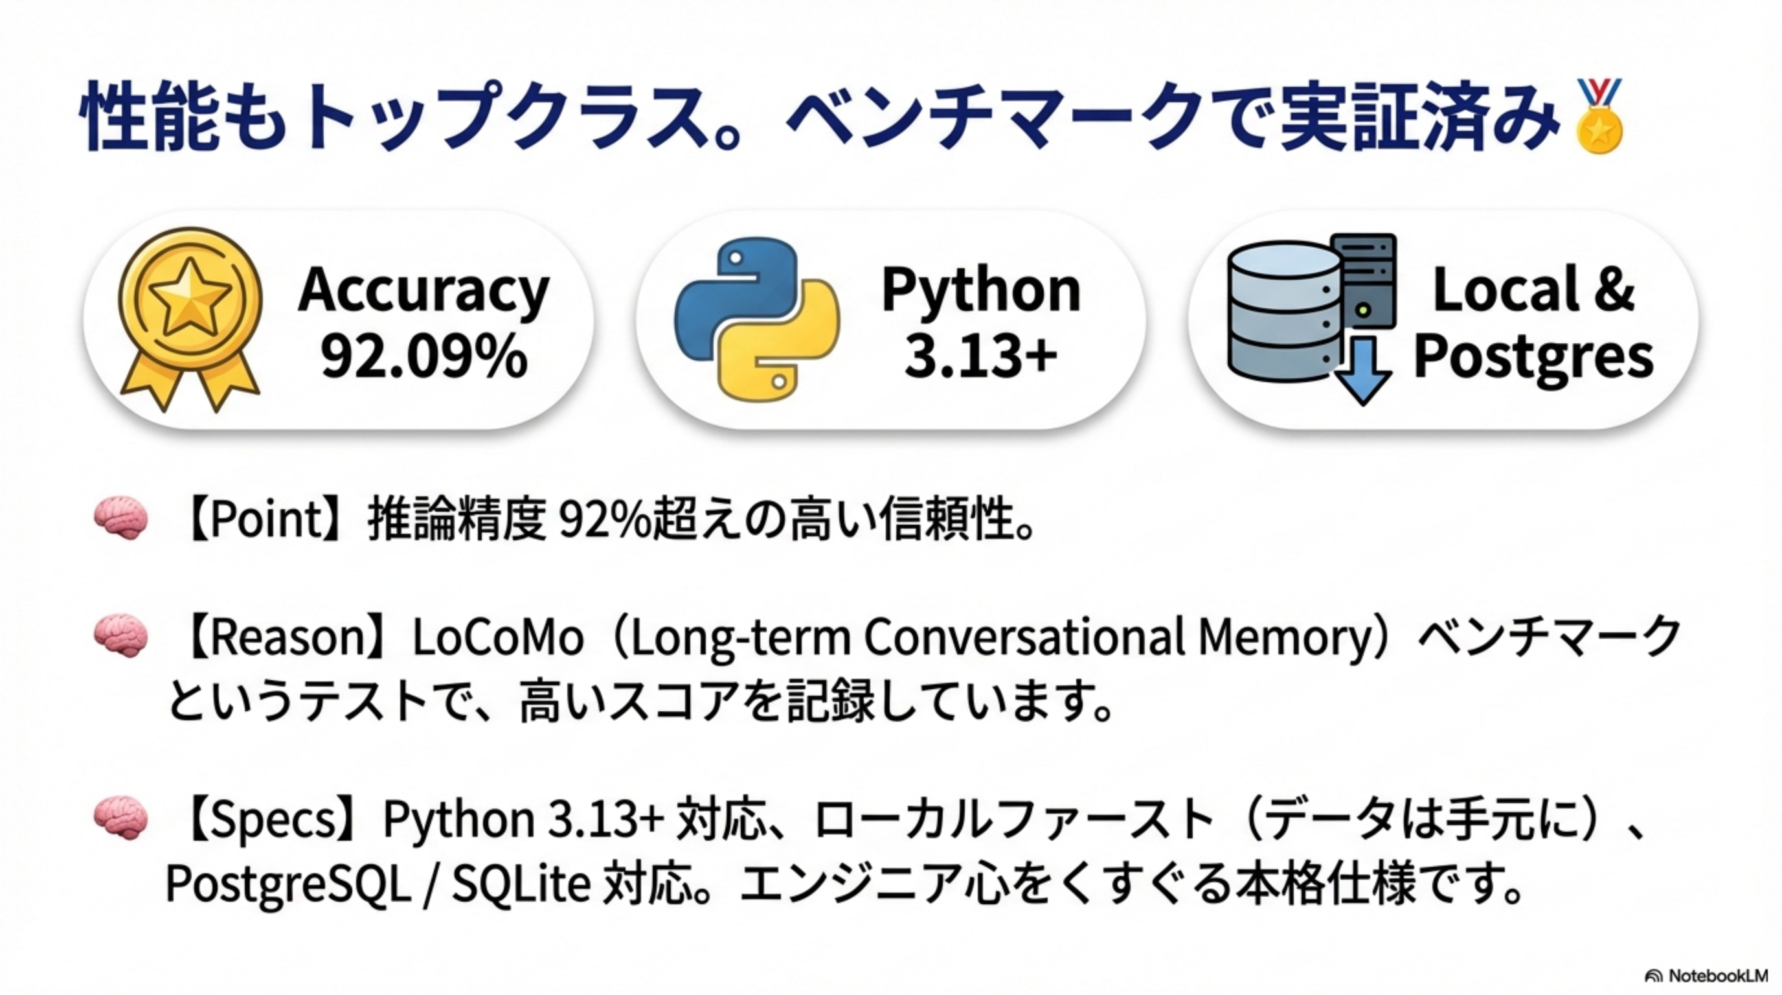Click the NotebookLM logo icon
Screen dimensions: 1782x995
click(x=1653, y=976)
